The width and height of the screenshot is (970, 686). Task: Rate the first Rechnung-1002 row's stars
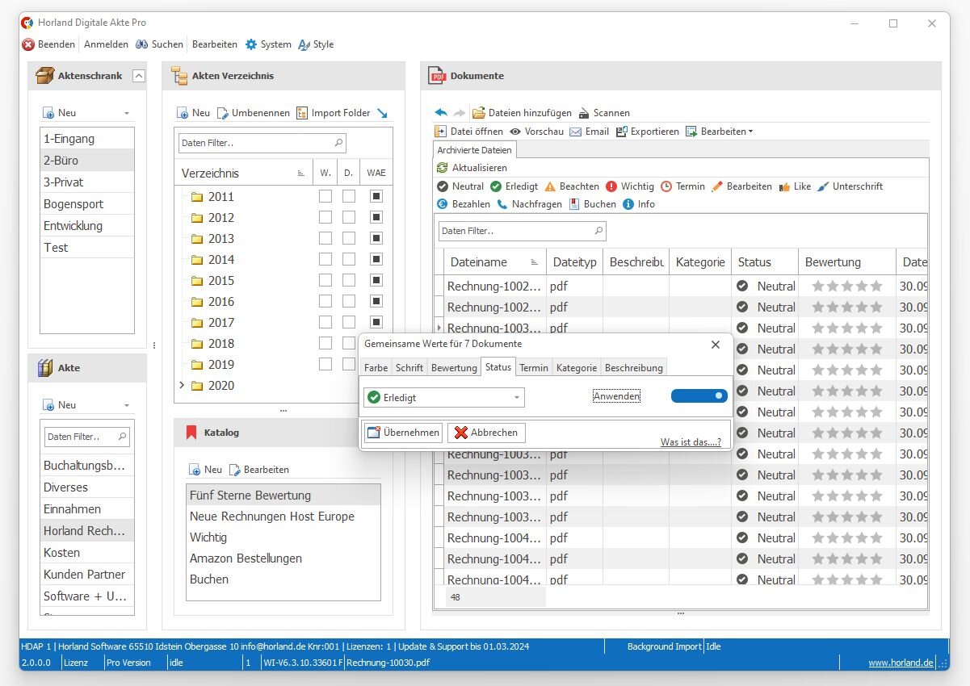[x=846, y=286]
